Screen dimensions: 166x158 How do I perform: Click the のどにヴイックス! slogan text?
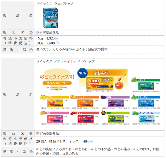(57, 77)
